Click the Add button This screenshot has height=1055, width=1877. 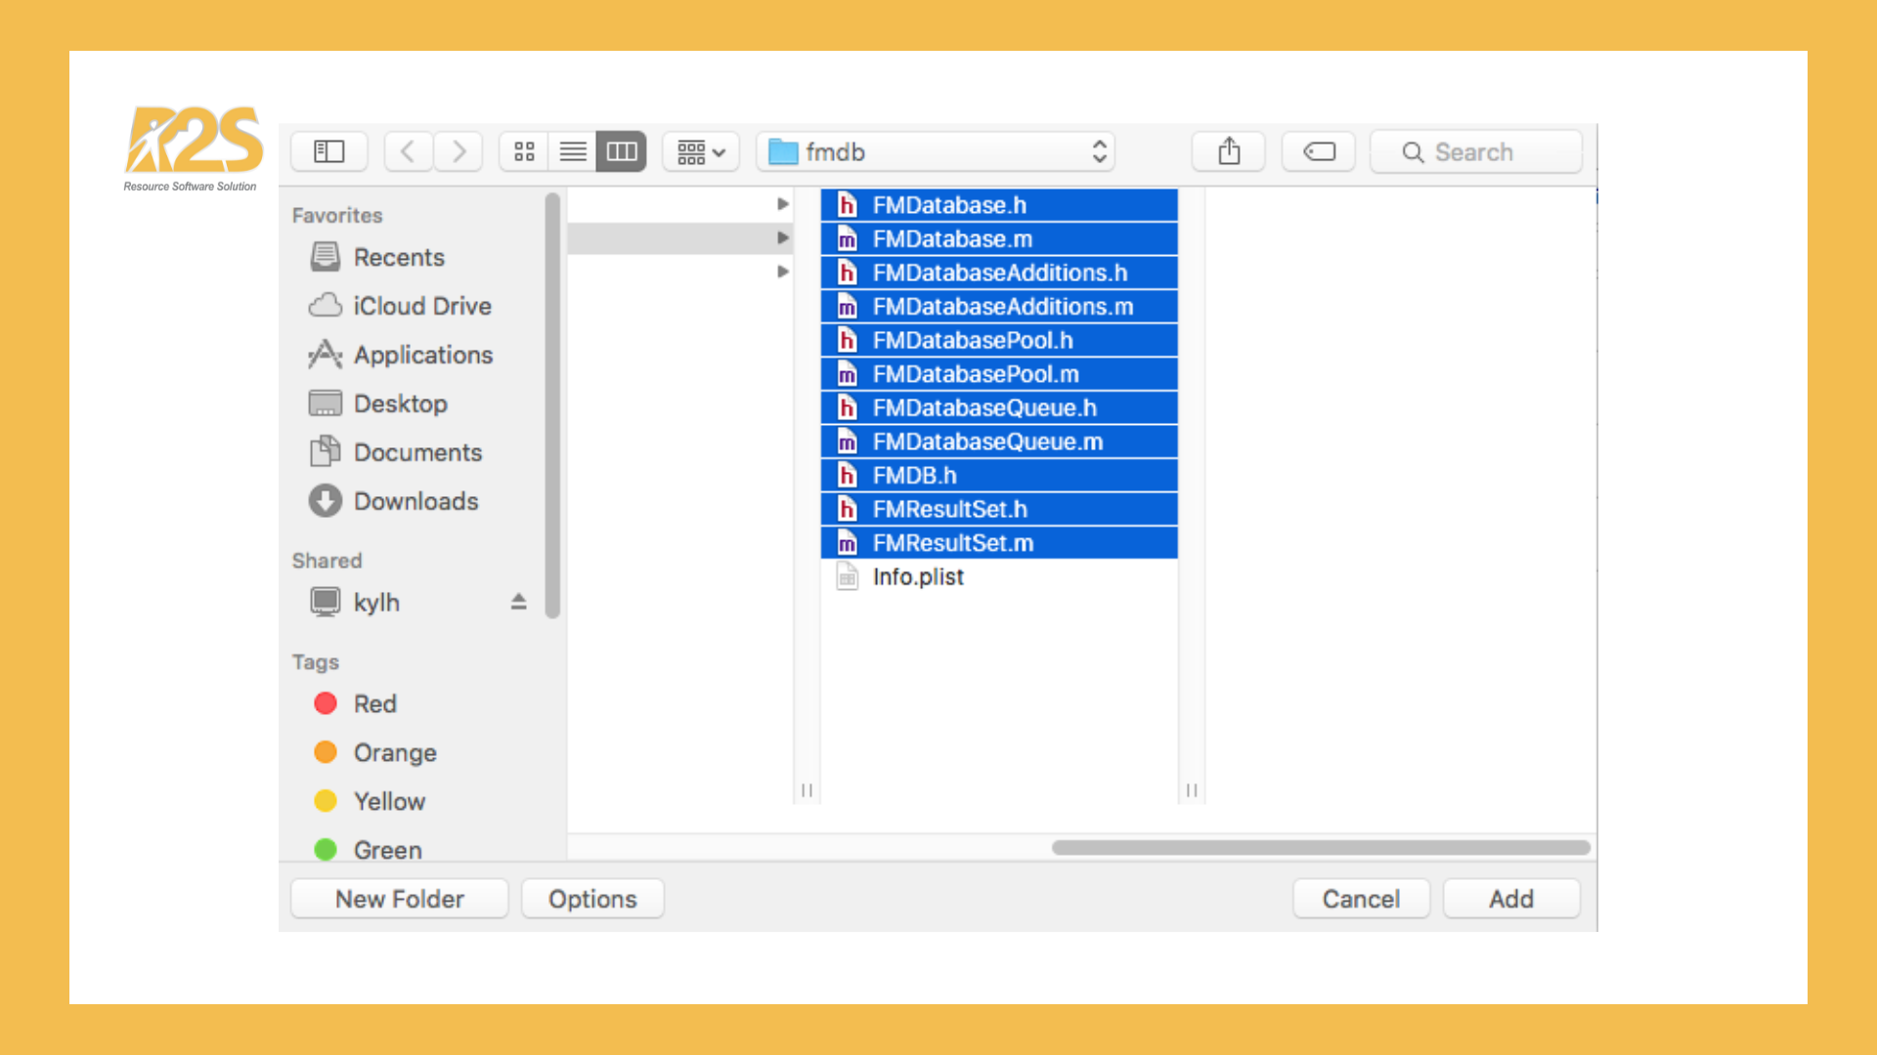point(1510,898)
